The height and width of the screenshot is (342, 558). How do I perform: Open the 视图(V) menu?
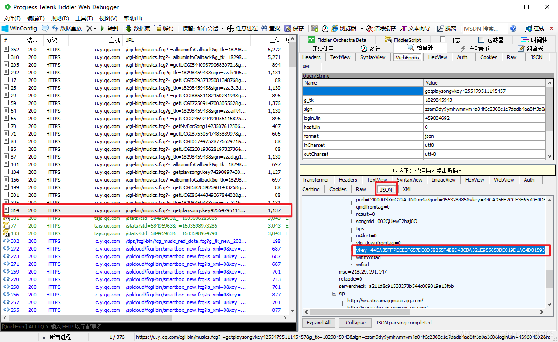coord(108,18)
